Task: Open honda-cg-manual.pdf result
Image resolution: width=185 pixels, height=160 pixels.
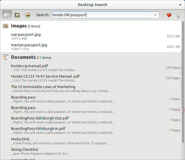Action: (x=91, y=68)
